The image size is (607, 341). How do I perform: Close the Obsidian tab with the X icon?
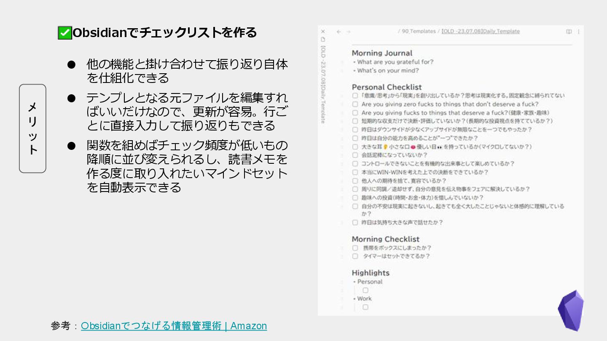tap(323, 32)
